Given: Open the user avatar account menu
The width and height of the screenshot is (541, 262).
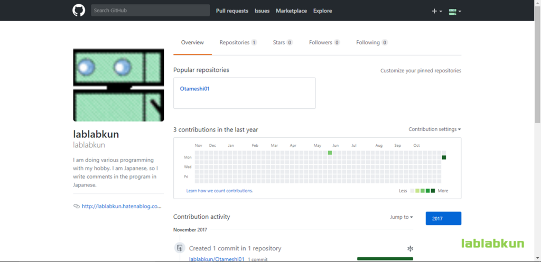Looking at the screenshot, I should (x=455, y=11).
